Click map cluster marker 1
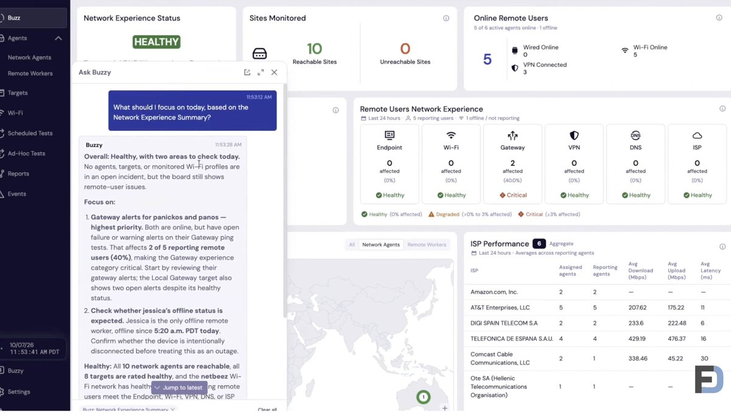Viewport: 731px width, 413px height. coord(423,397)
